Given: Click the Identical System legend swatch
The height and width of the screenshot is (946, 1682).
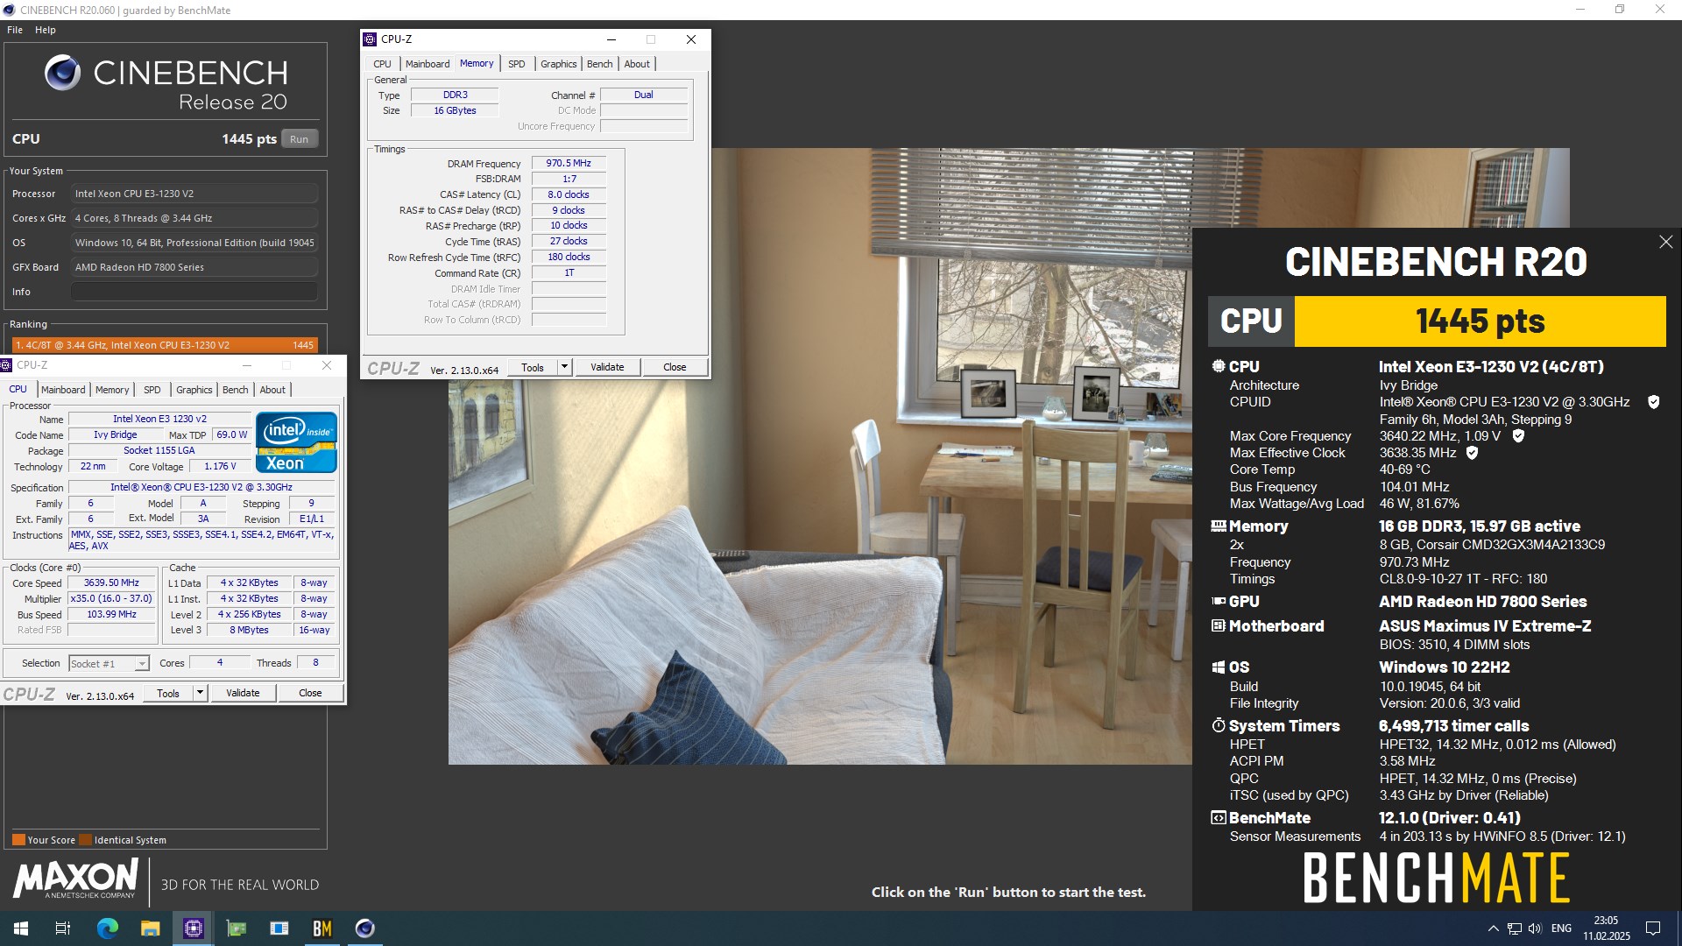Looking at the screenshot, I should click(x=85, y=840).
